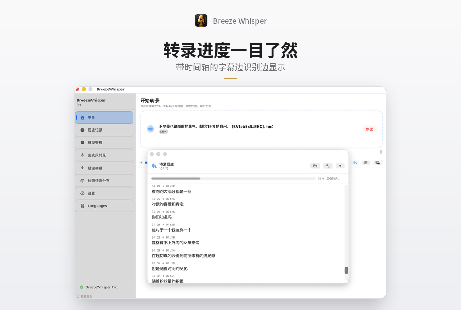Click the 32% progress percentage label
The height and width of the screenshot is (310, 461).
[x=321, y=178]
